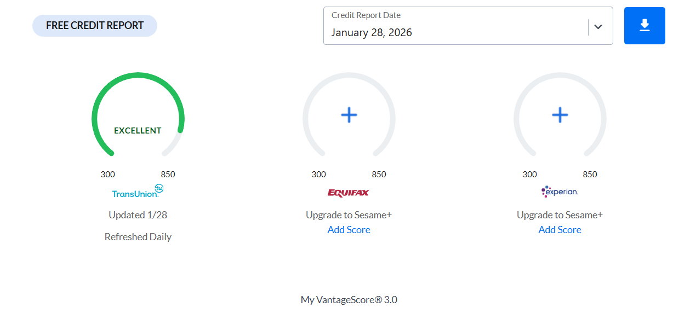The image size is (696, 319).
Task: Expand the Credit Report Date chevron
Action: coord(598,27)
